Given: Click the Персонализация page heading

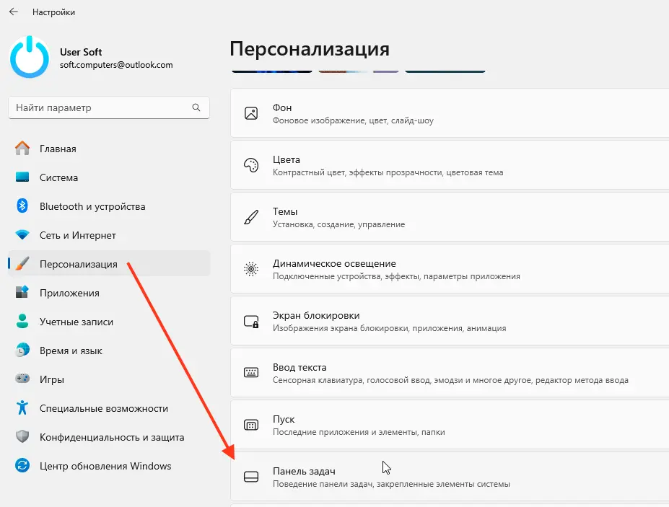Looking at the screenshot, I should [310, 49].
